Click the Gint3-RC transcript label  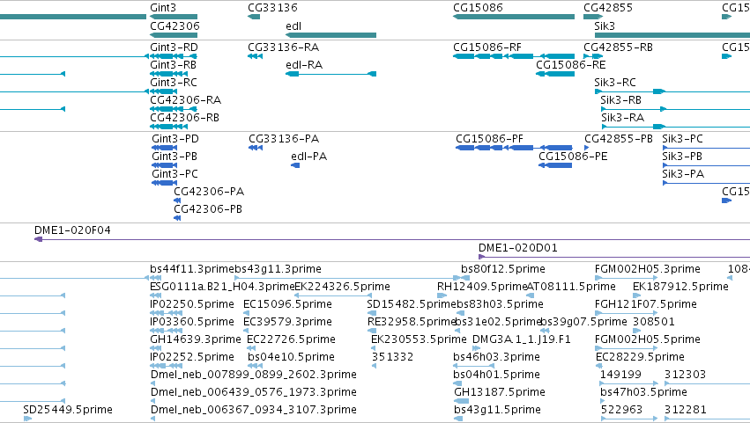(174, 83)
